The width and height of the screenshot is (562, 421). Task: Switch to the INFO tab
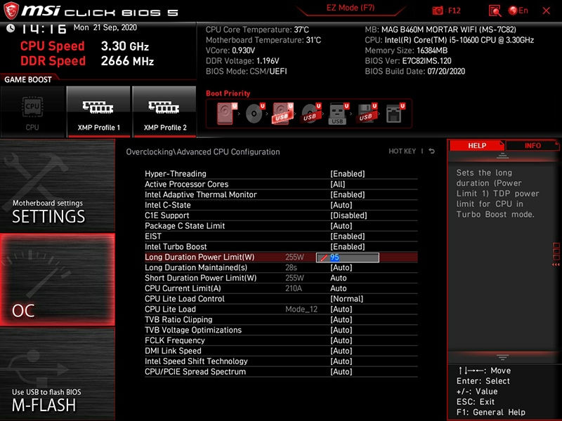point(532,146)
